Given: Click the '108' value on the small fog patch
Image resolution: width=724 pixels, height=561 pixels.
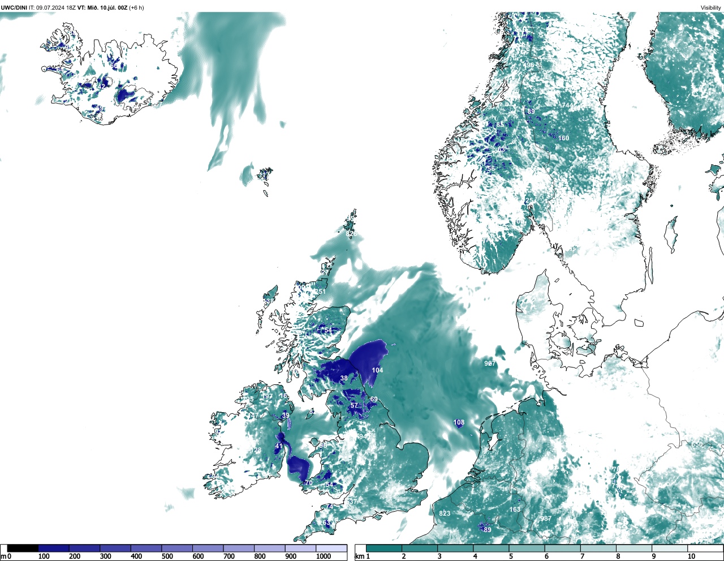Looking at the screenshot, I should coord(459,422).
